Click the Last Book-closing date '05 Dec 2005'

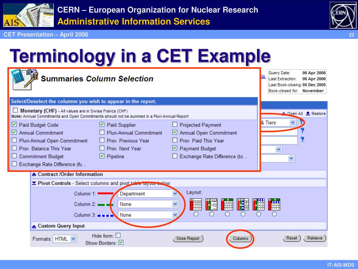314,85
